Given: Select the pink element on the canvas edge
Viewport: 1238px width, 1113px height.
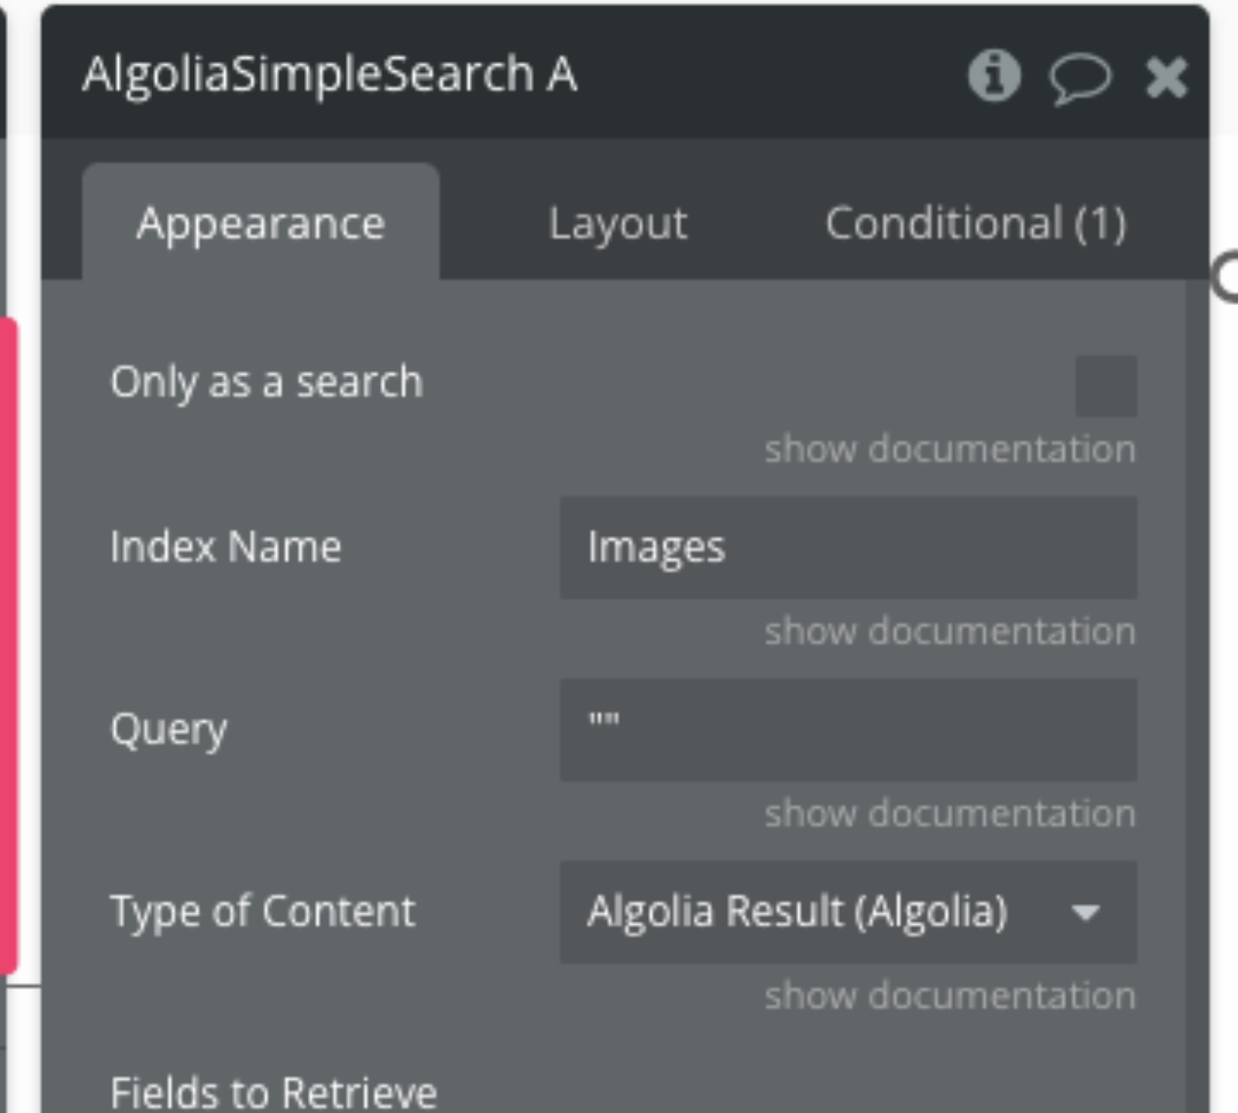Looking at the screenshot, I should tap(8, 646).
